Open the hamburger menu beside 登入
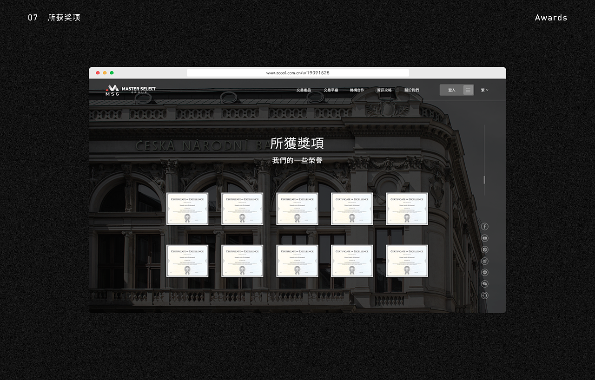The height and width of the screenshot is (380, 595). tap(469, 90)
